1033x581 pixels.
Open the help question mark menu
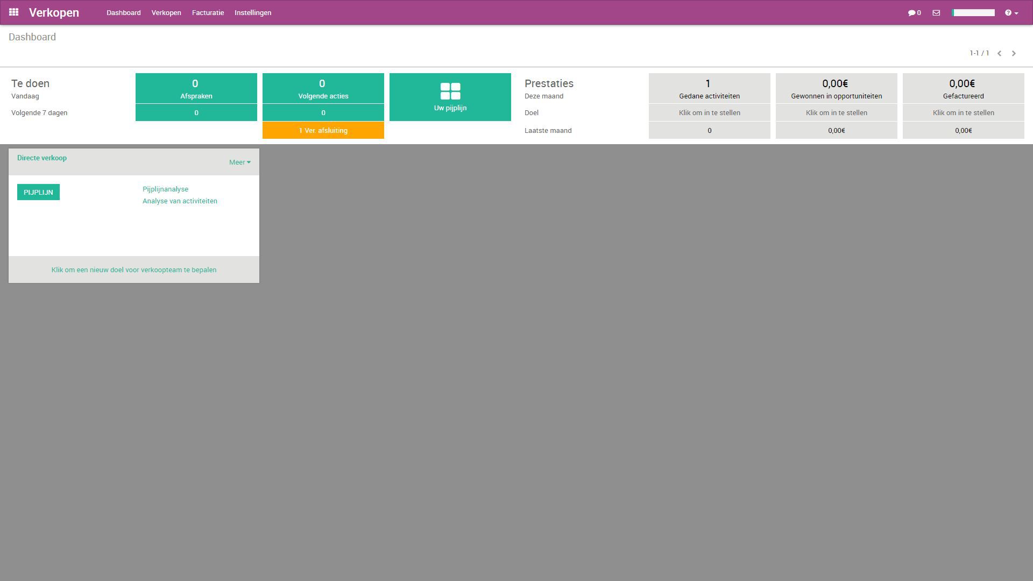[1009, 12]
